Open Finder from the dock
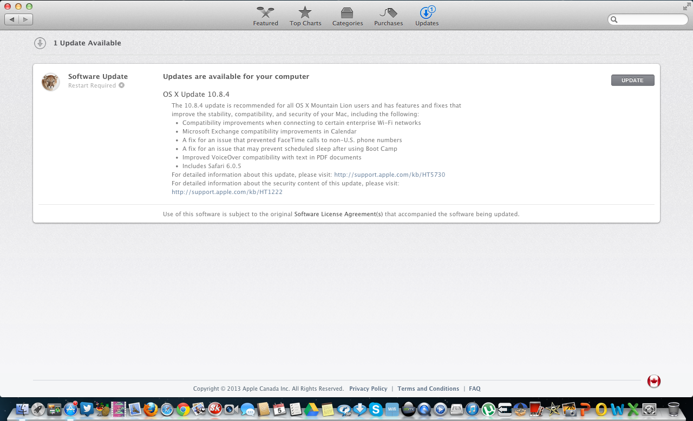The image size is (693, 421). (22, 409)
